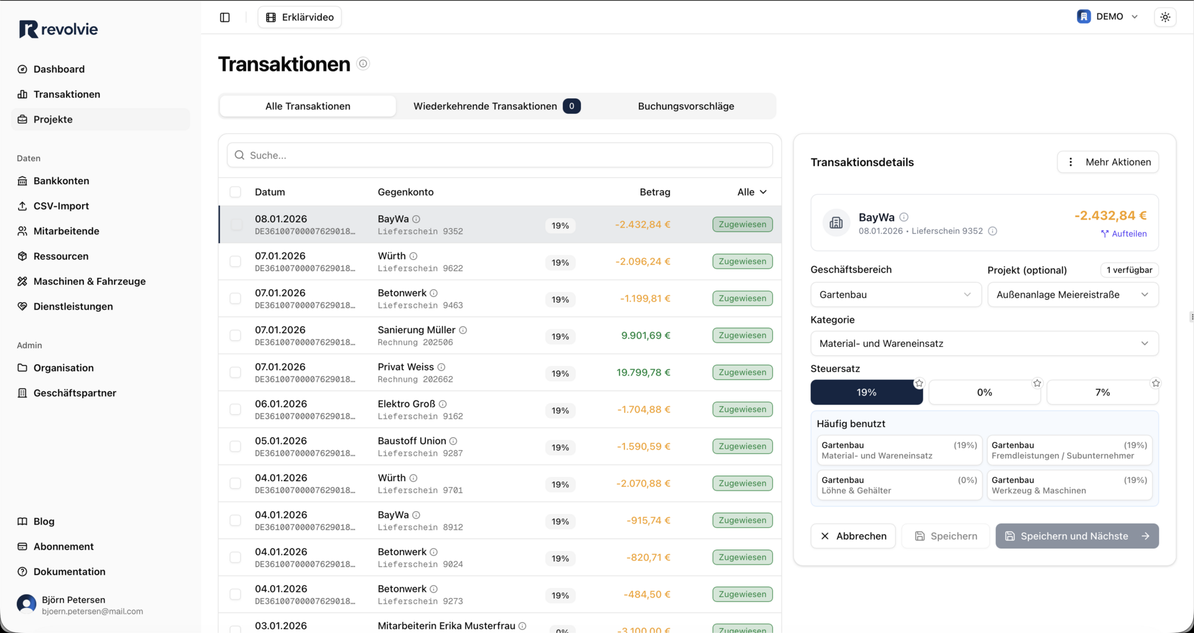
Task: Click the star on 7% tax rate
Action: (x=1155, y=383)
